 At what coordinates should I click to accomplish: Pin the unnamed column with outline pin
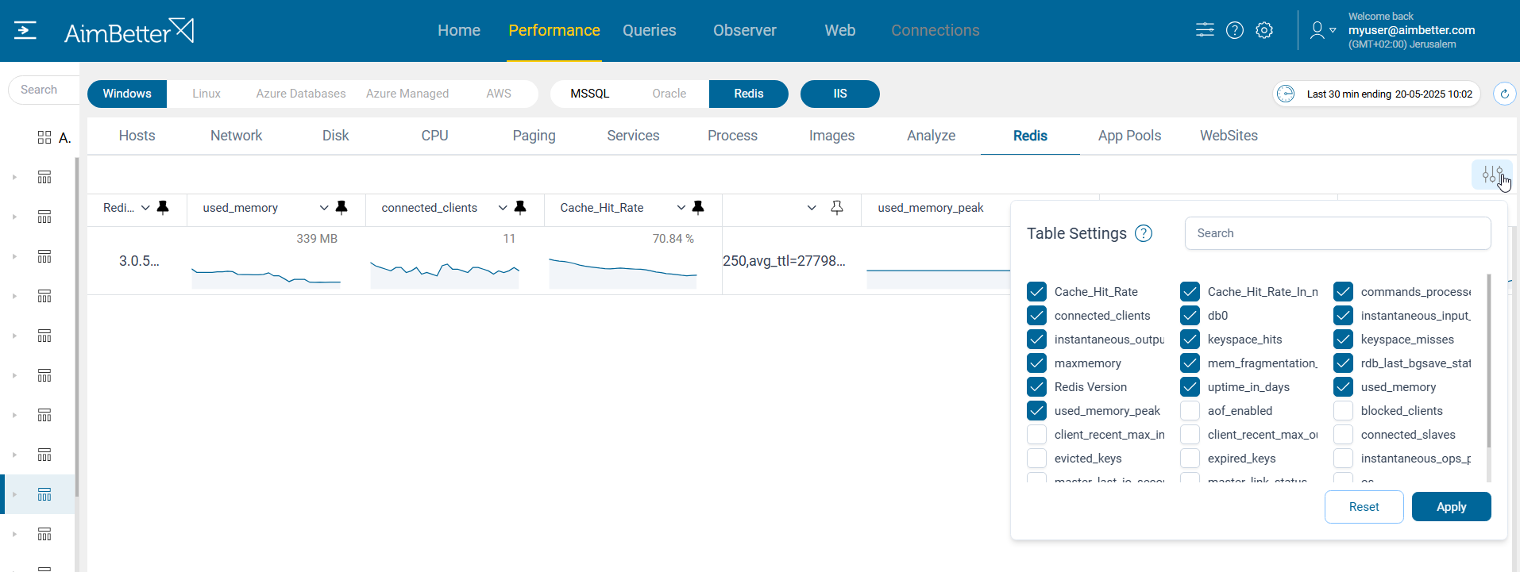click(x=837, y=208)
